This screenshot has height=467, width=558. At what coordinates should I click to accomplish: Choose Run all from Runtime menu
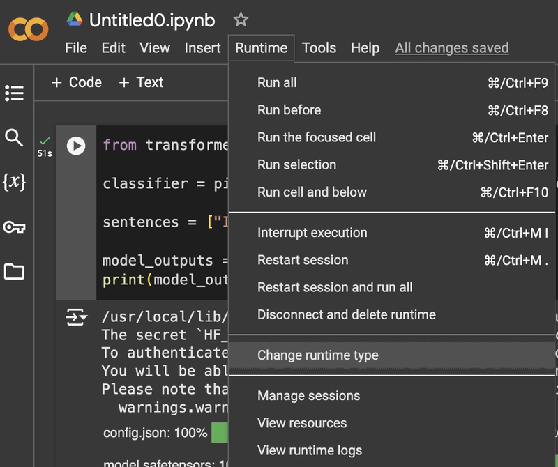click(391, 83)
